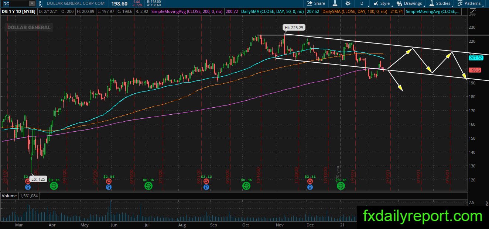Click the flask Edit Studies icon
Viewport: 489px width, 229px height.
335,3
